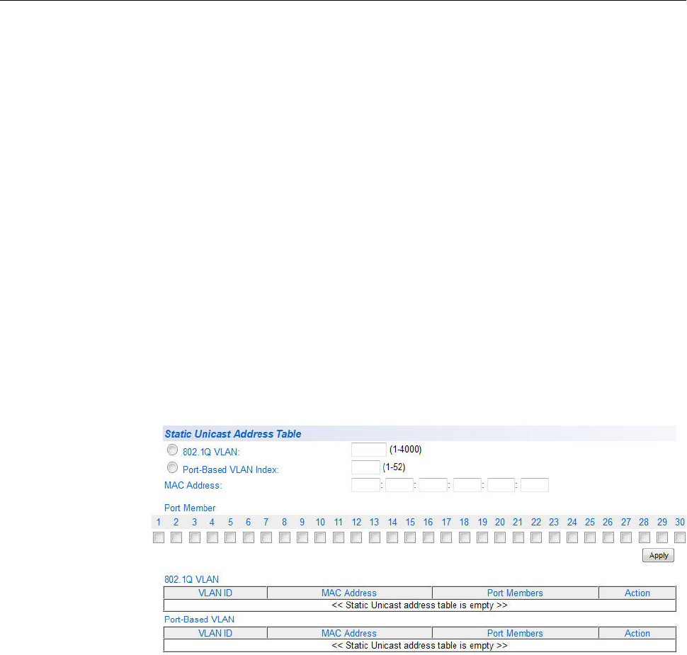This screenshot has height=655, width=687.
Task: Click the third MAC Address octet field
Action: [x=433, y=485]
